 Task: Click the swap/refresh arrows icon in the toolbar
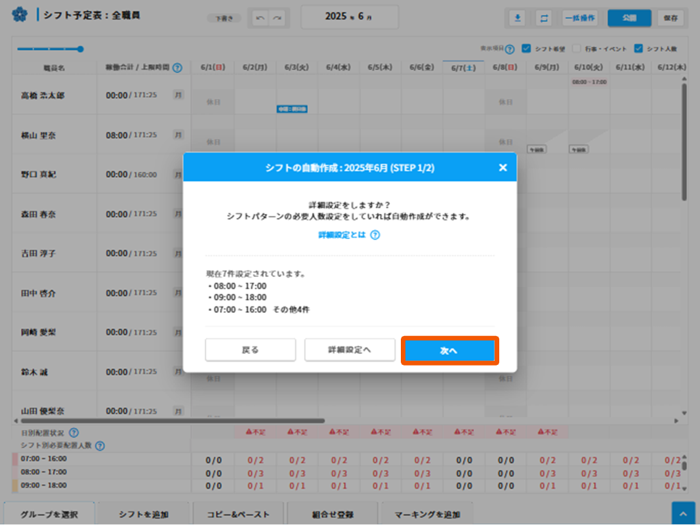coord(544,18)
